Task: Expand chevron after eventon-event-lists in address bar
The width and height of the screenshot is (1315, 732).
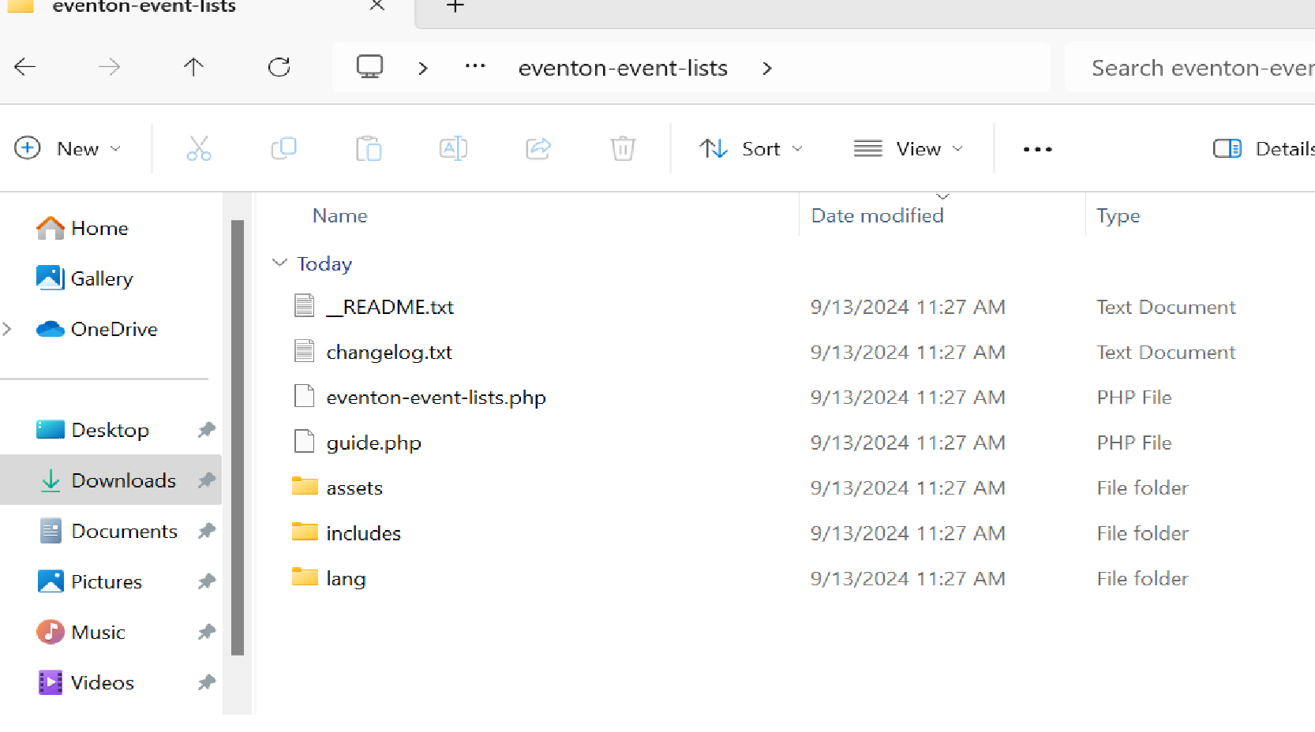Action: (x=767, y=69)
